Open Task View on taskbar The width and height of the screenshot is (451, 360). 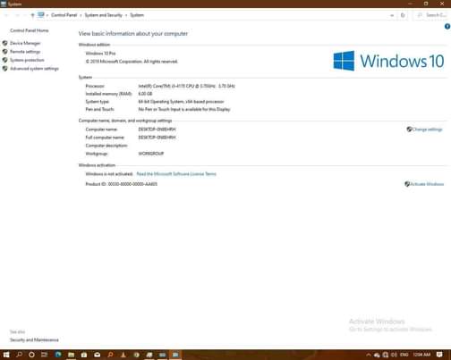(x=44, y=355)
